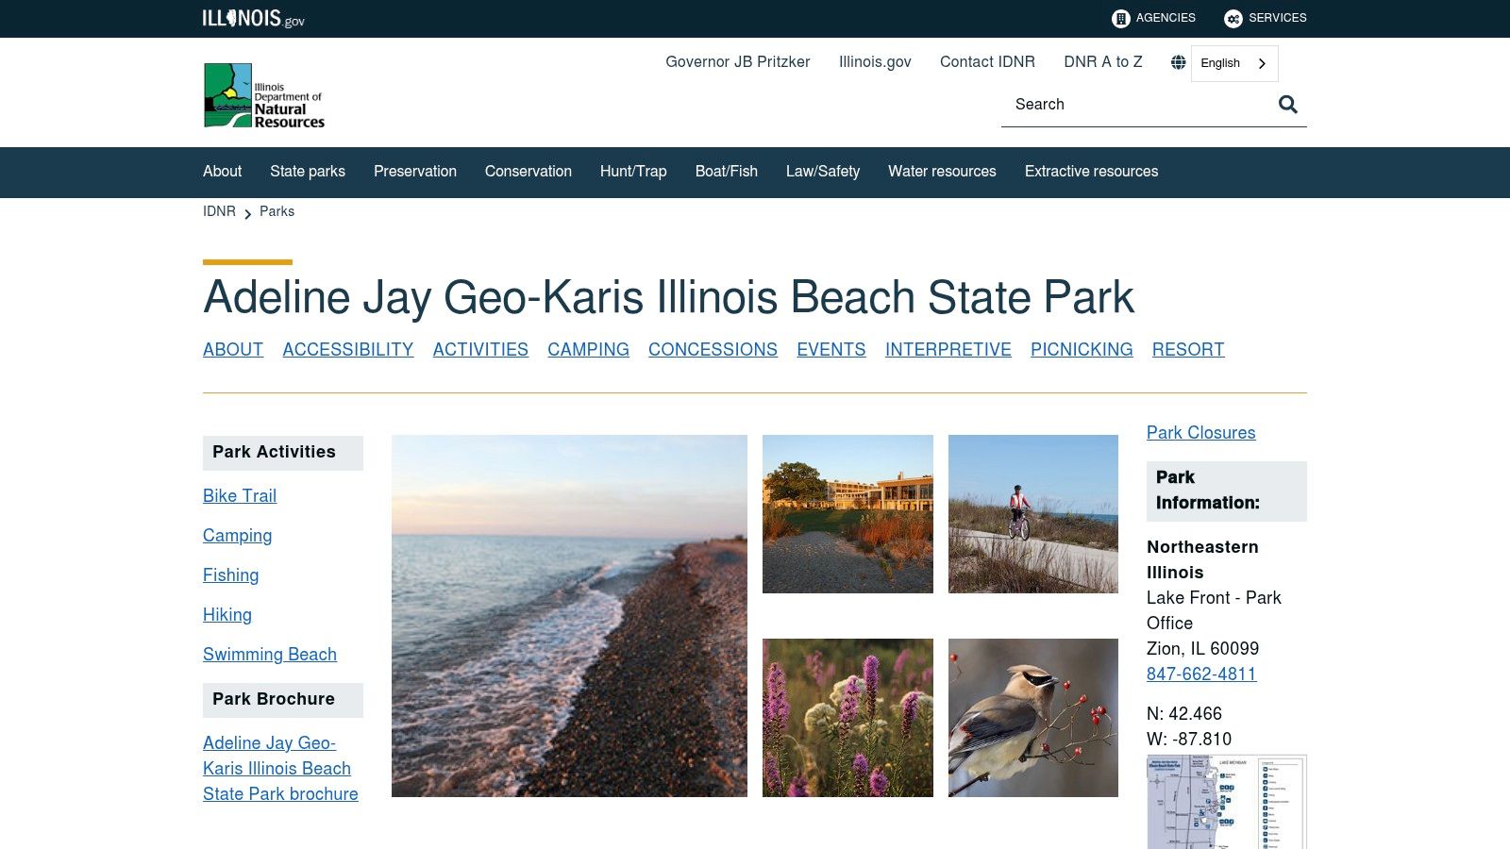
Task: Open the Agencies building icon
Action: point(1121,18)
